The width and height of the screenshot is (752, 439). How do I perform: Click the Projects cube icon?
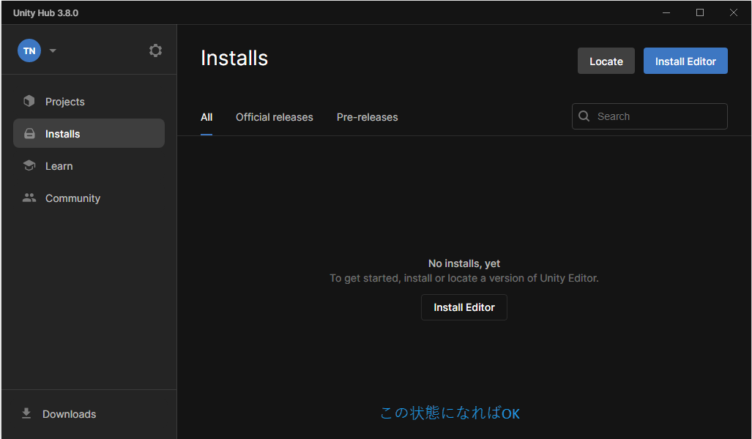click(x=29, y=101)
